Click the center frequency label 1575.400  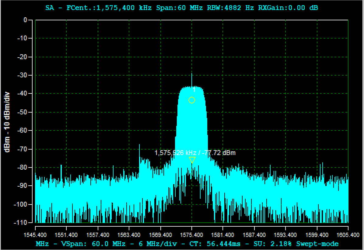(x=191, y=235)
